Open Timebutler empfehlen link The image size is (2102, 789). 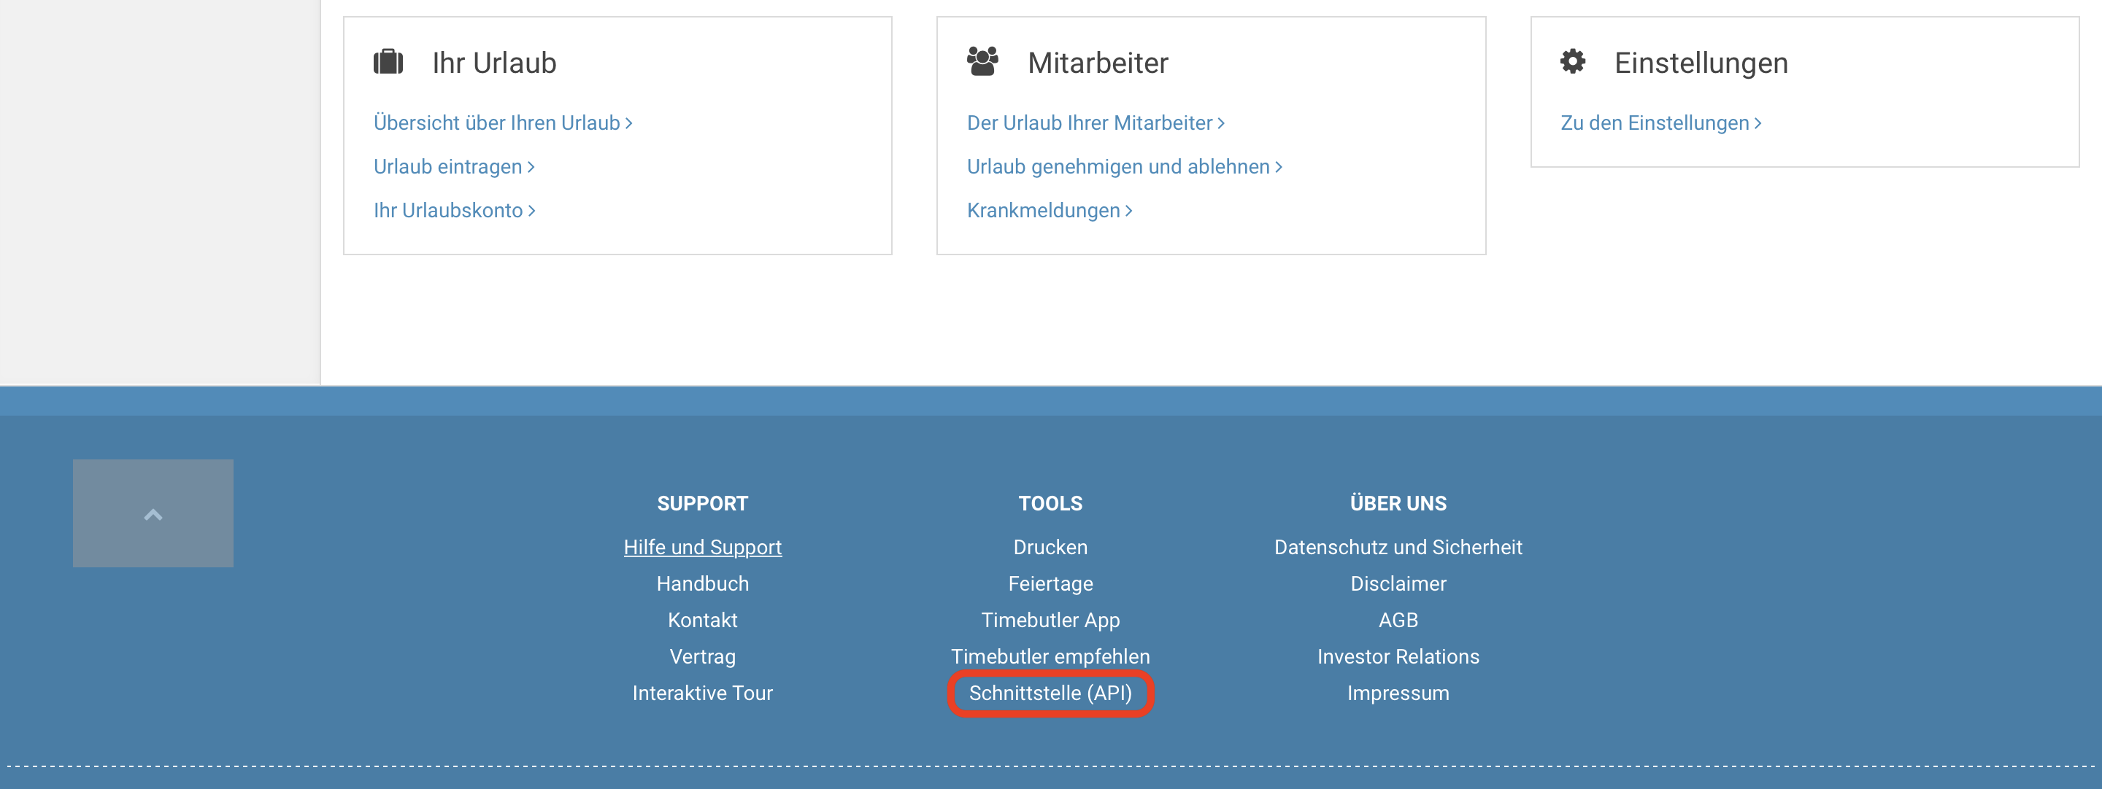(1050, 657)
